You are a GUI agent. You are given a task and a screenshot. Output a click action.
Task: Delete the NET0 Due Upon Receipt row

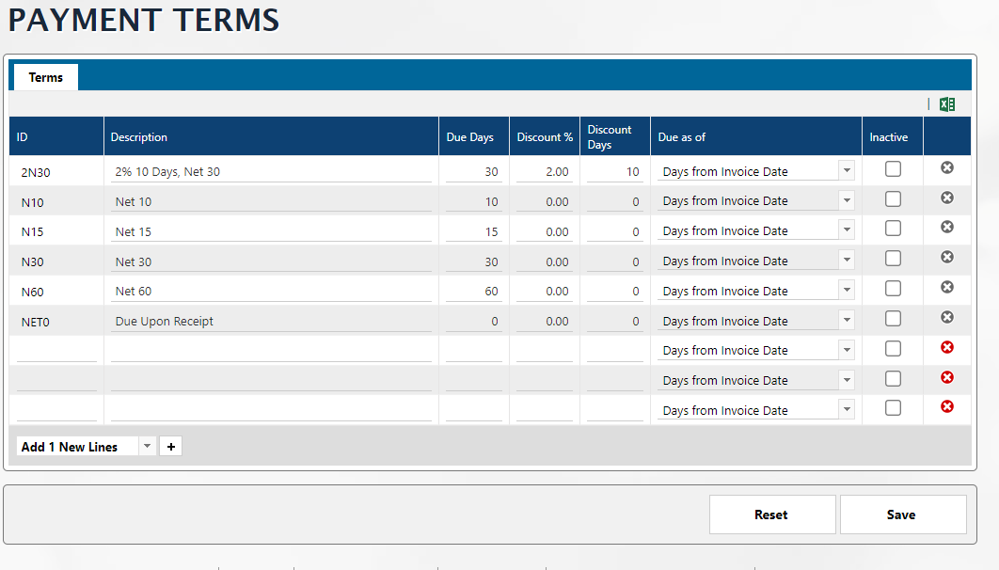click(947, 317)
